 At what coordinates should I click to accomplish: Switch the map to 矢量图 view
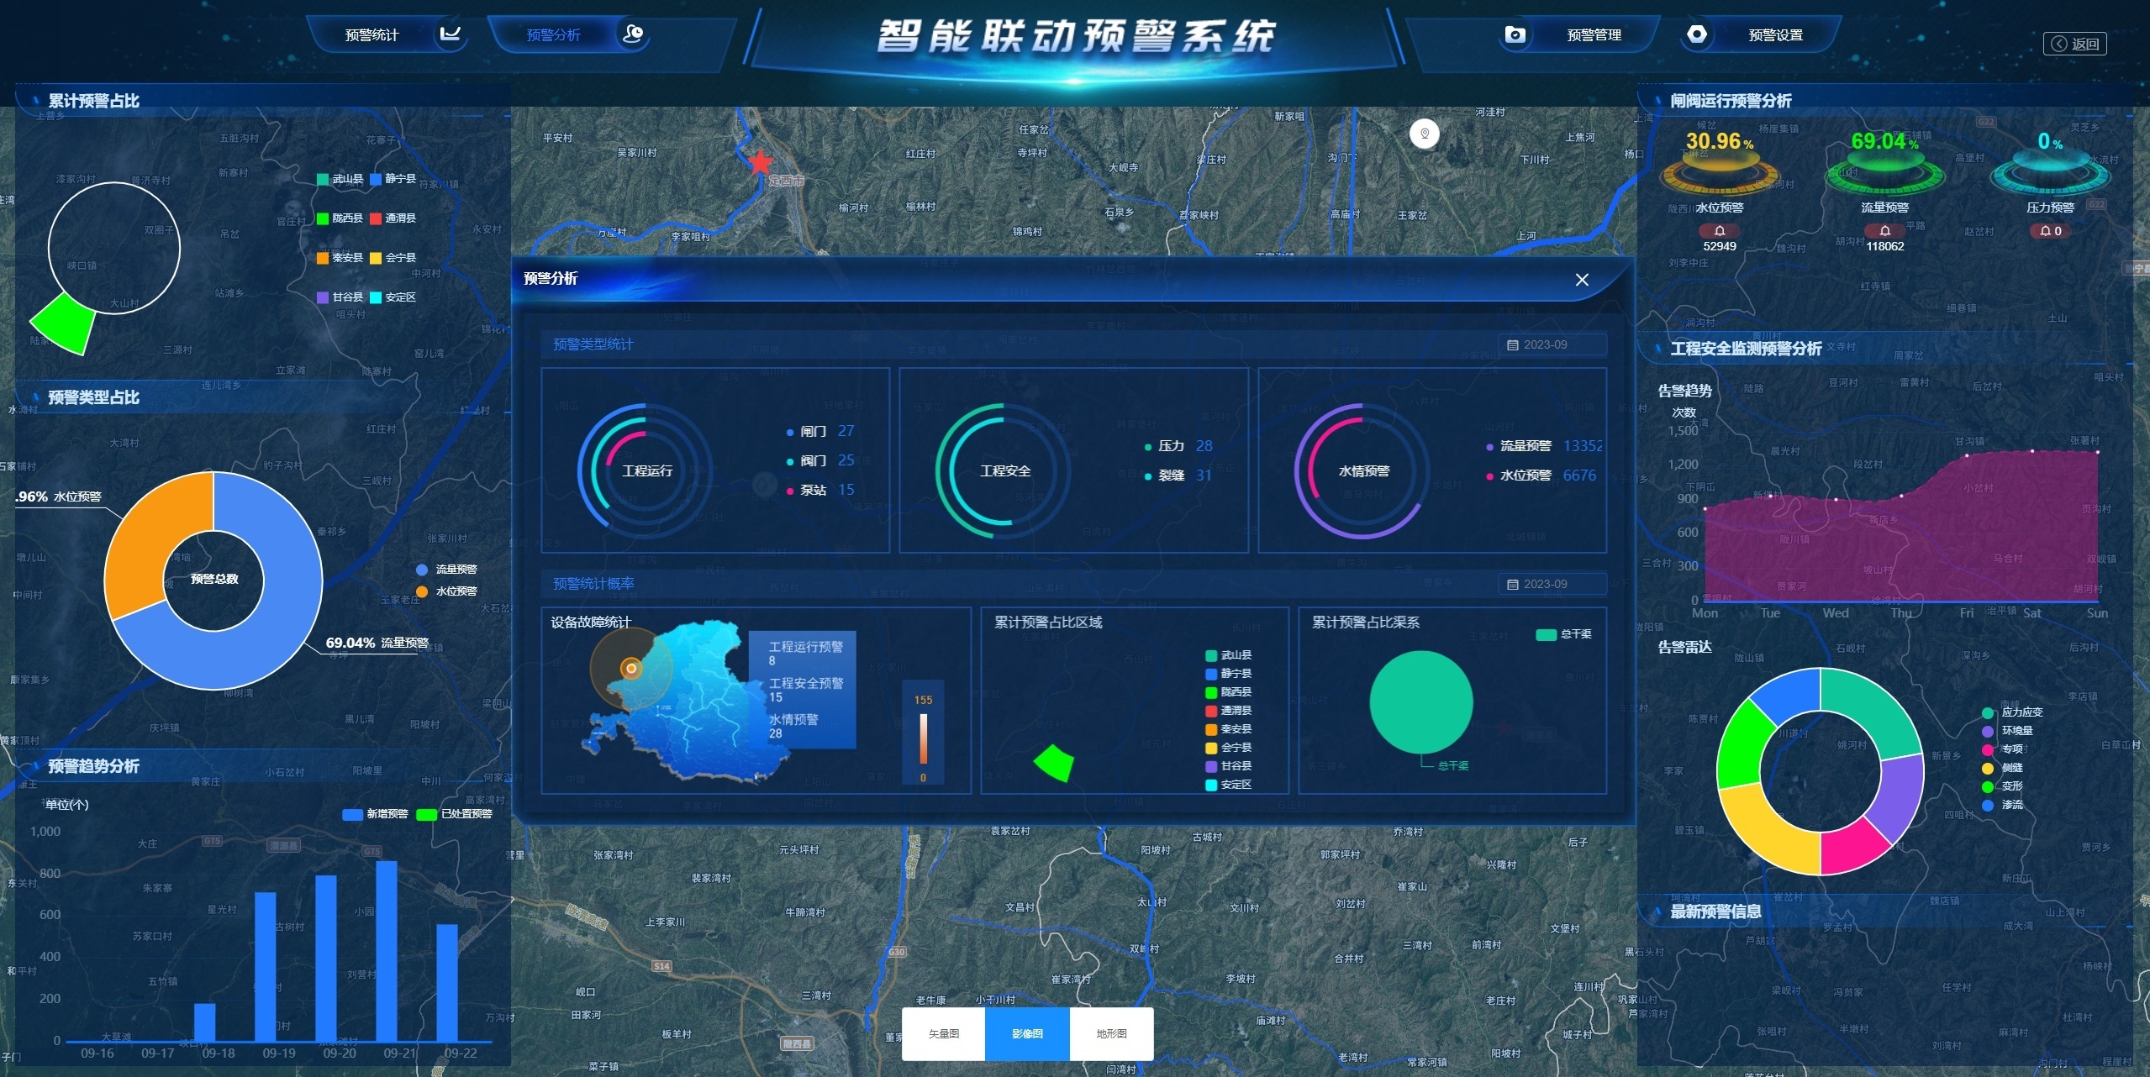[x=942, y=1032]
